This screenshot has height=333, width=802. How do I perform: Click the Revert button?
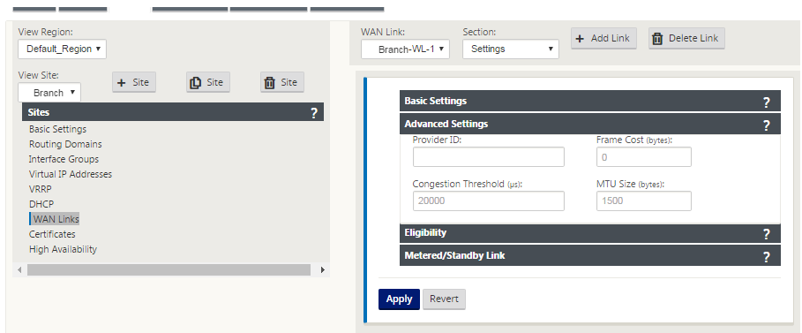[x=444, y=299]
